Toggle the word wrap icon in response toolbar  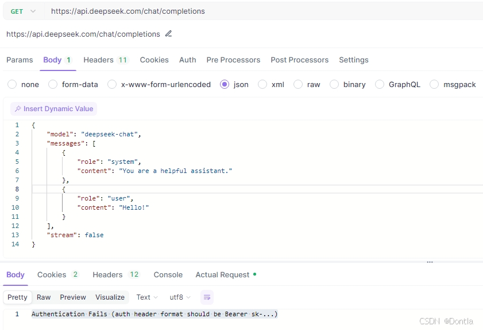pos(207,297)
